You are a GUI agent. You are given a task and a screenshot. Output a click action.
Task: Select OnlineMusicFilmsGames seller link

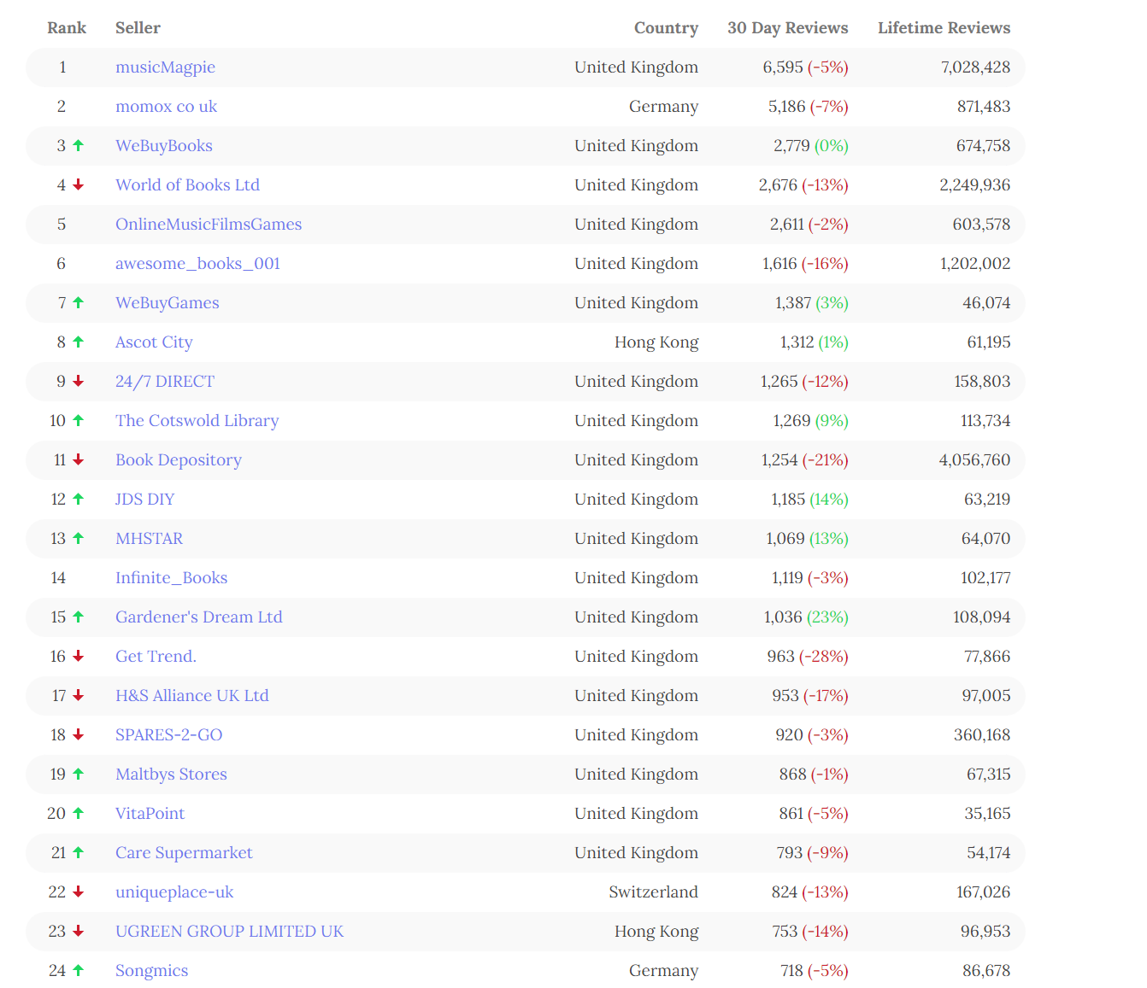coord(209,225)
